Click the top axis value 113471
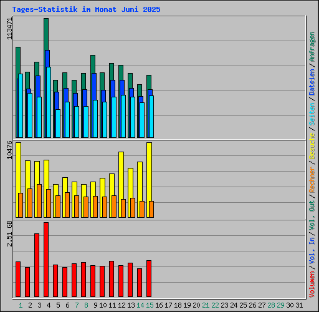The height and width of the screenshot is (312, 319). (x=9, y=29)
